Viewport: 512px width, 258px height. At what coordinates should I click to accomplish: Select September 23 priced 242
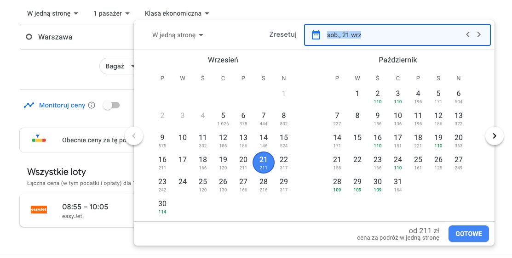point(162,185)
